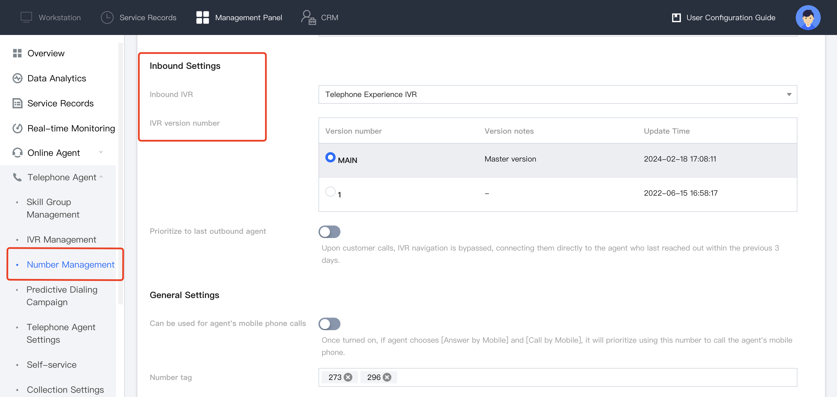This screenshot has height=397, width=837.
Task: Click the CRM person icon
Action: click(308, 17)
